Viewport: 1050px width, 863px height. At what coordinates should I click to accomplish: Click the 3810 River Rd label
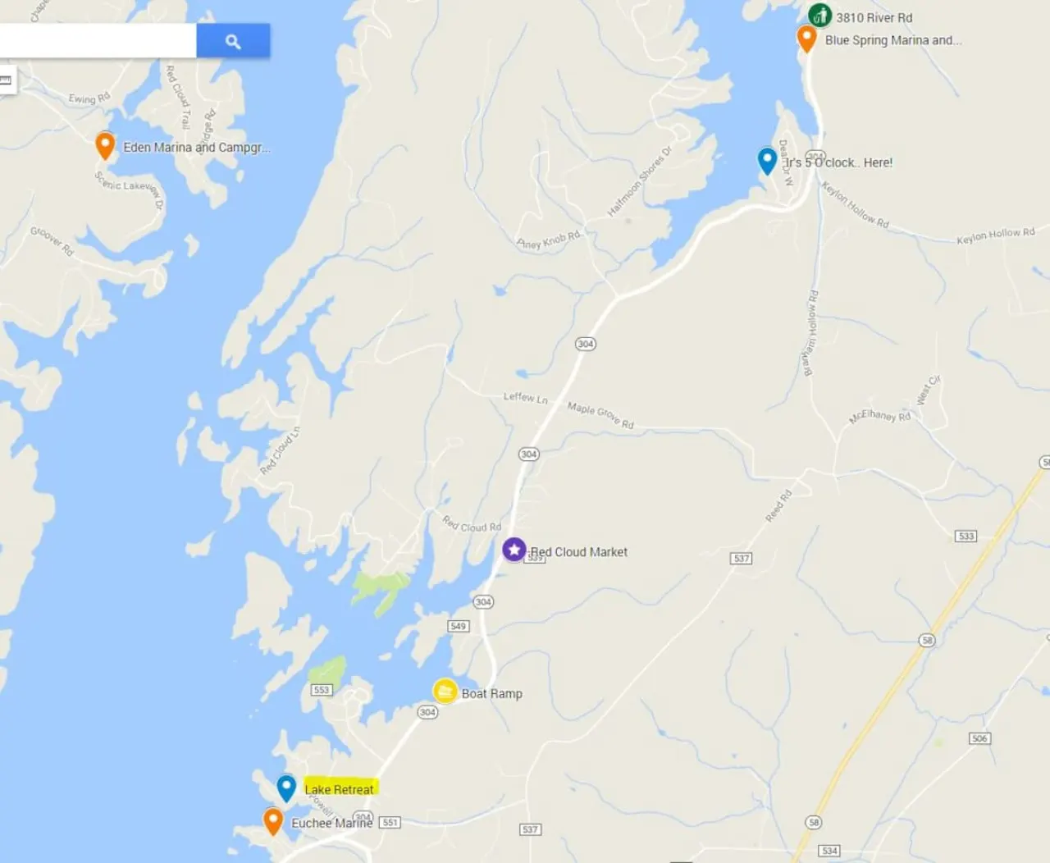pyautogui.click(x=874, y=18)
